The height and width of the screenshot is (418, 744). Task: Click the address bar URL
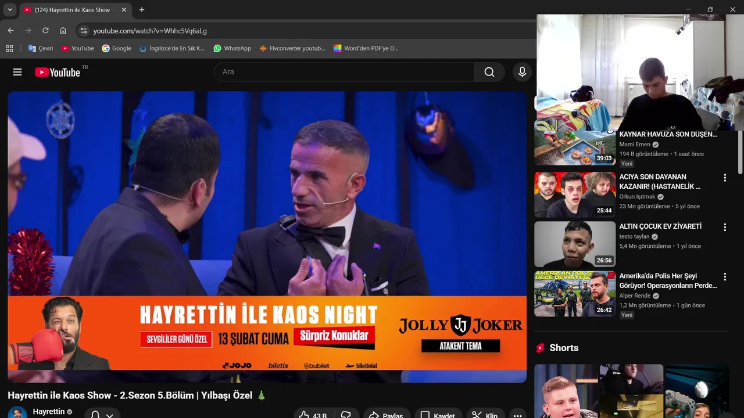pyautogui.click(x=150, y=31)
